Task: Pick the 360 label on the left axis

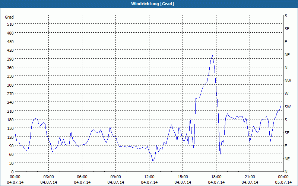Action: (10, 68)
